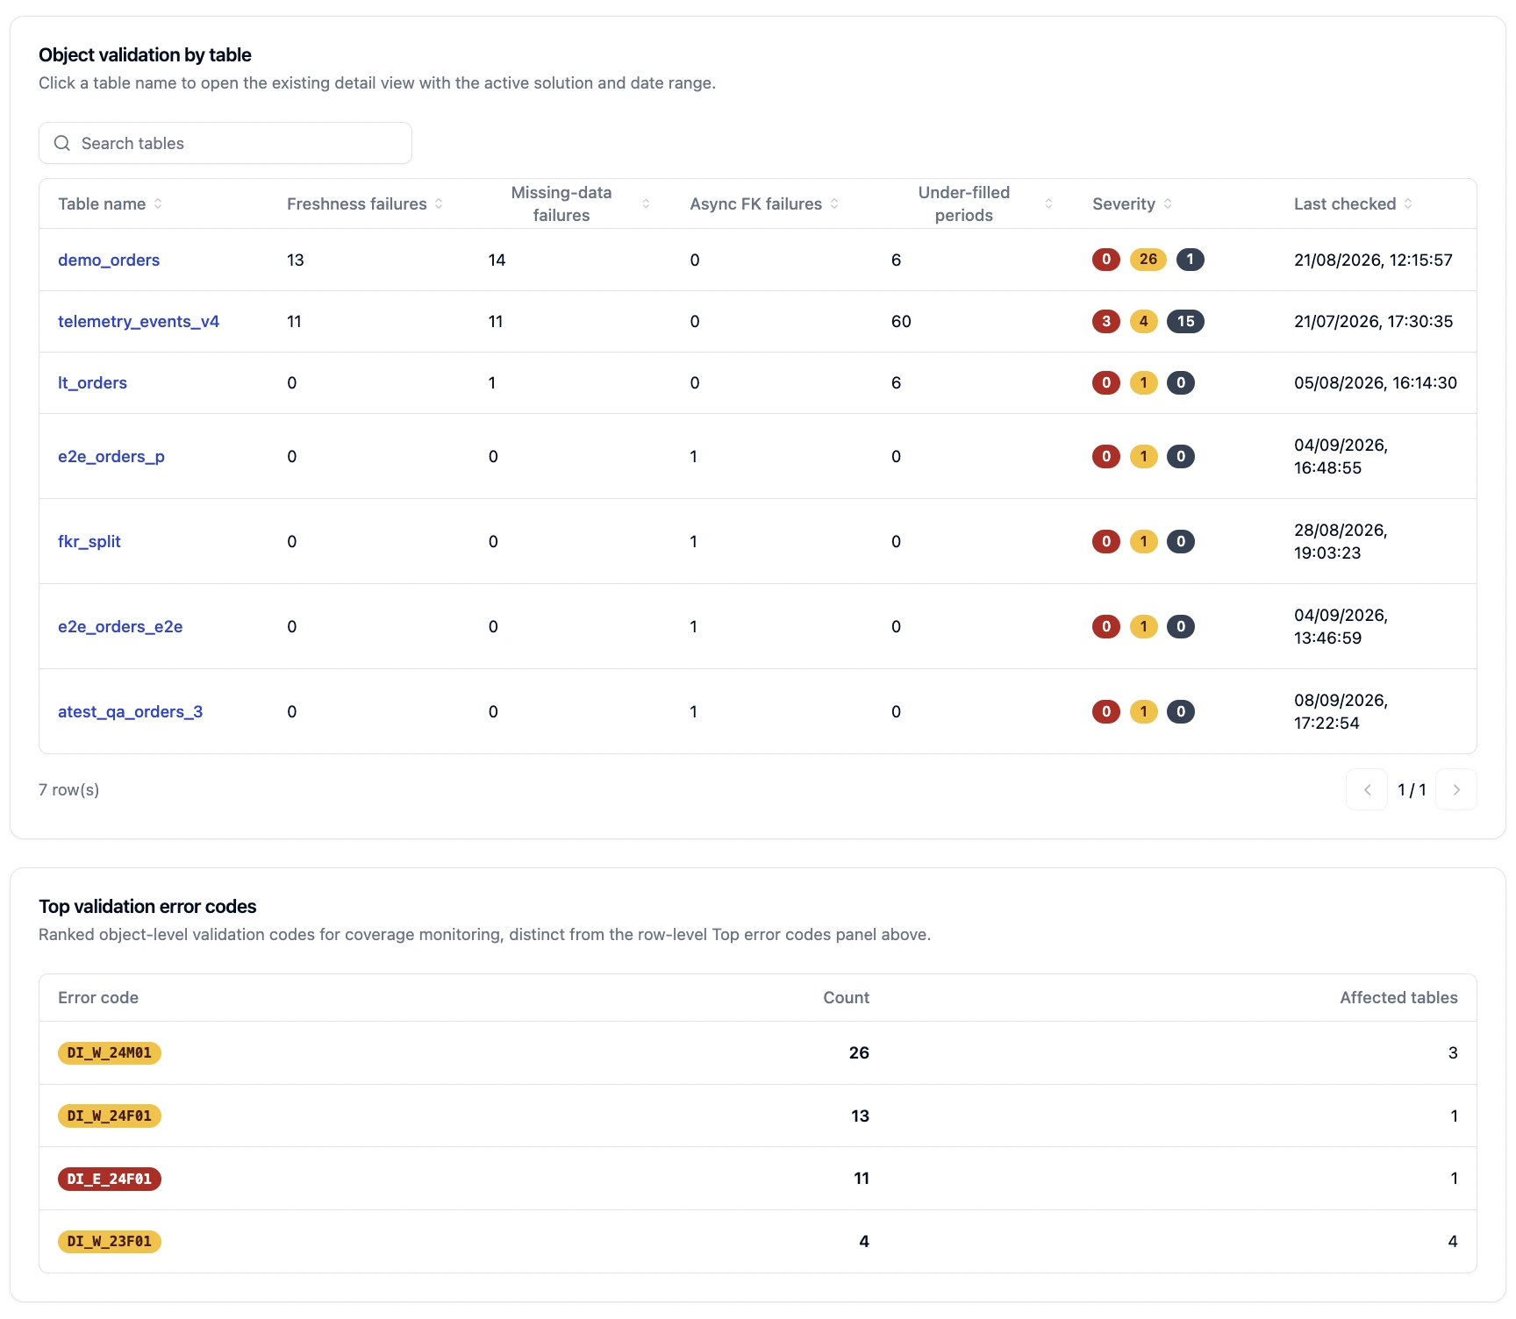
Task: Open atest_qa_orders_3 table link
Action: click(x=130, y=711)
